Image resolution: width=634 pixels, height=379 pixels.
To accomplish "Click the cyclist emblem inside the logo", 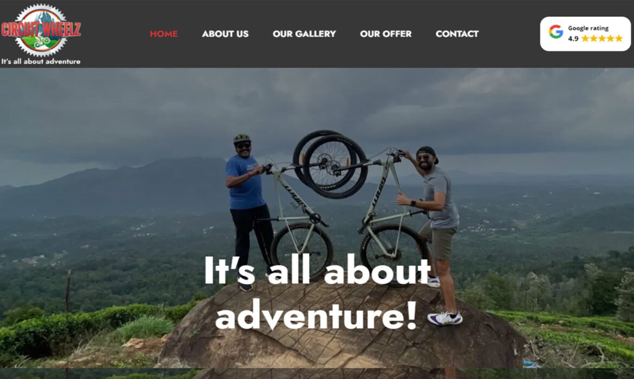I will (42, 41).
